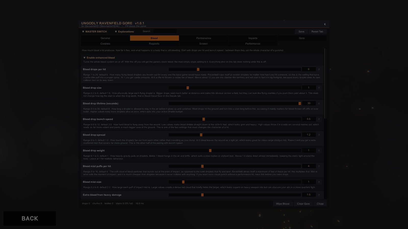Open the General tab
This screenshot has height=229, width=408.
[x=105, y=38]
